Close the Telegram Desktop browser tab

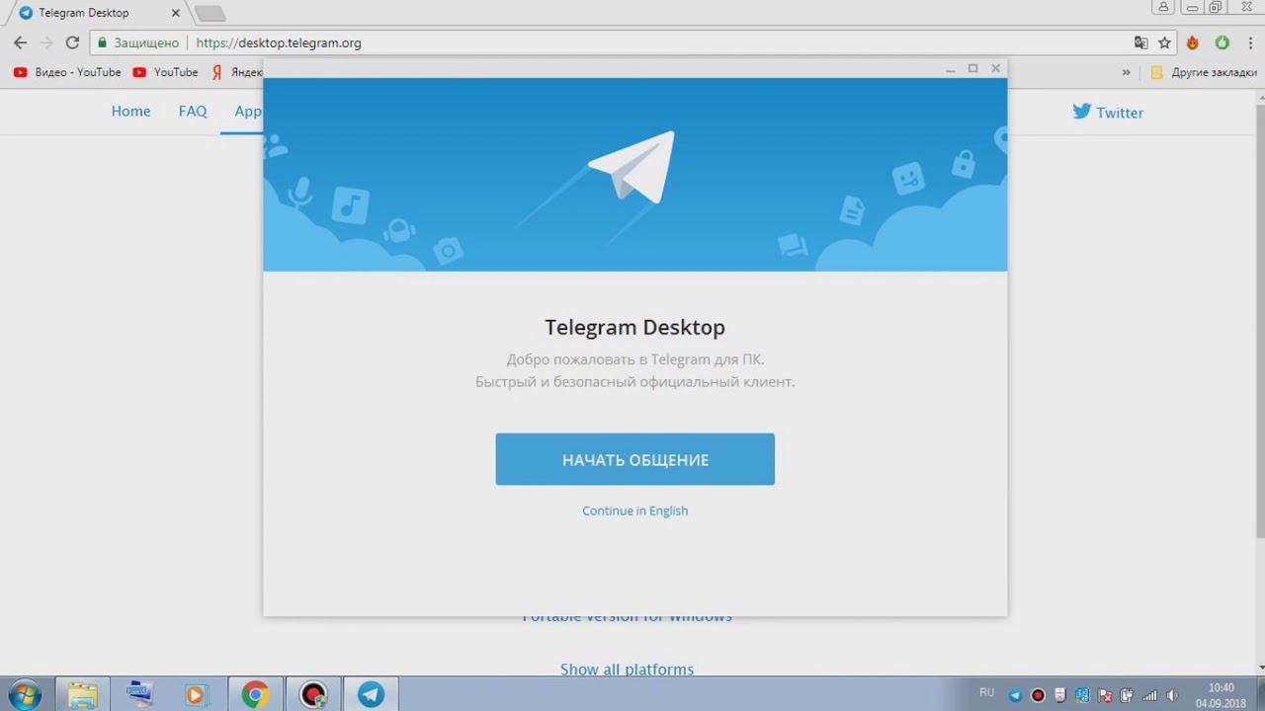[175, 13]
